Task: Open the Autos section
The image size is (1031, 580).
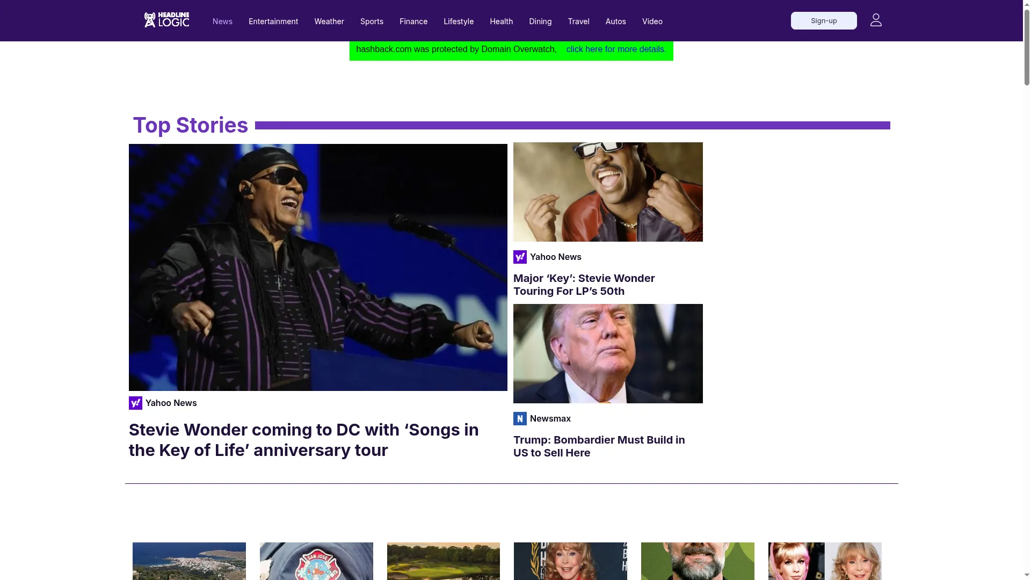Action: 615,21
